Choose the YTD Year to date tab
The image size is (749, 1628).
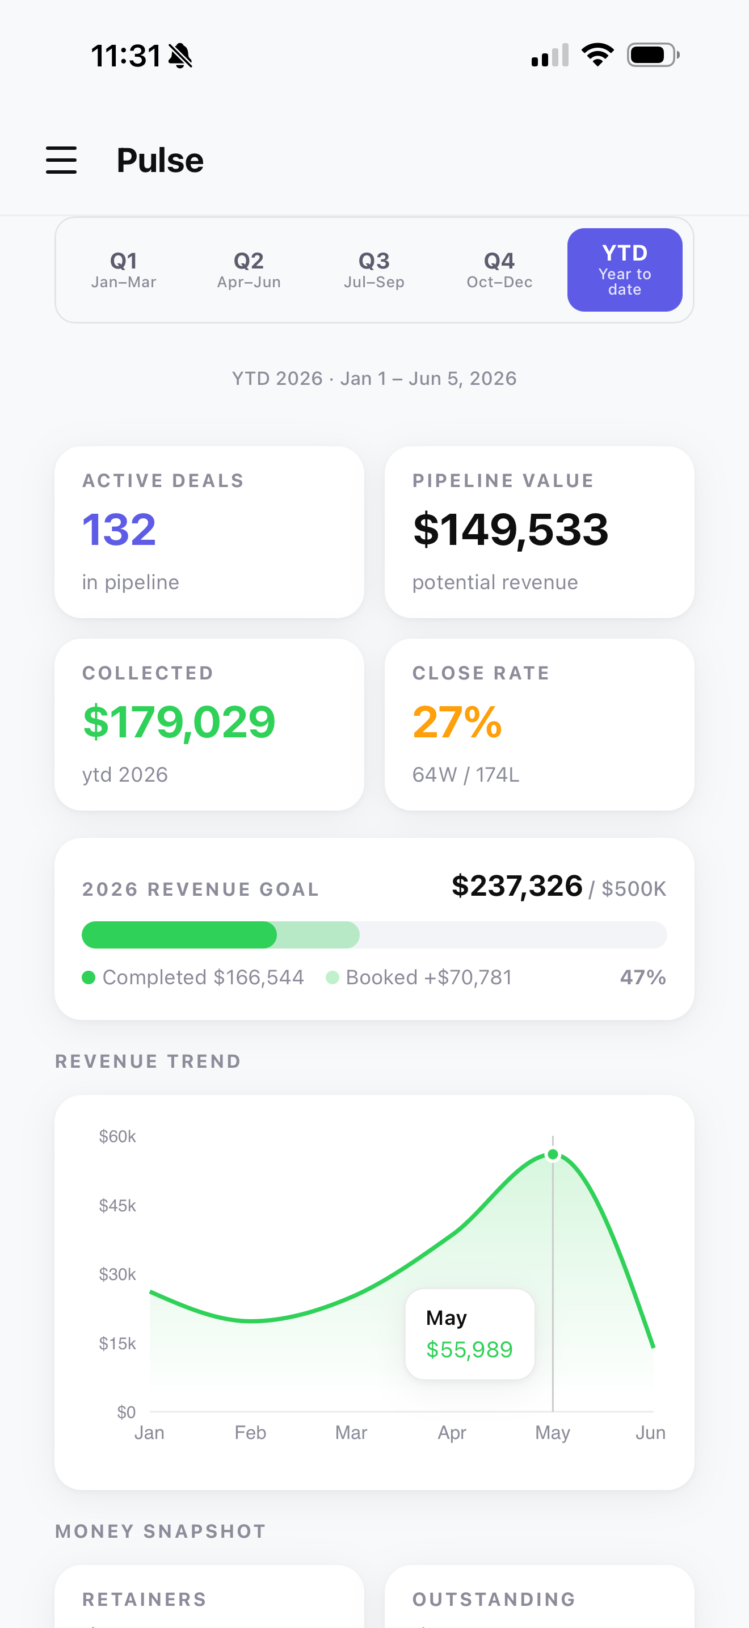pyautogui.click(x=625, y=270)
